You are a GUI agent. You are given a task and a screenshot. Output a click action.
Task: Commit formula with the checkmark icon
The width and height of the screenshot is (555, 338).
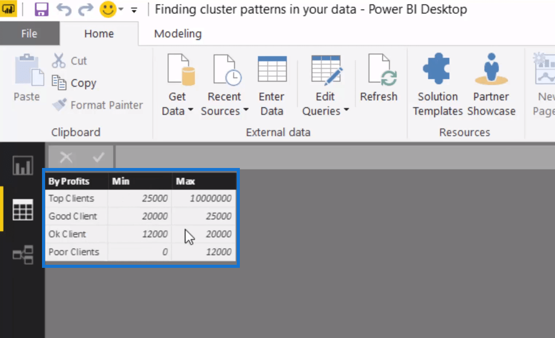click(98, 157)
